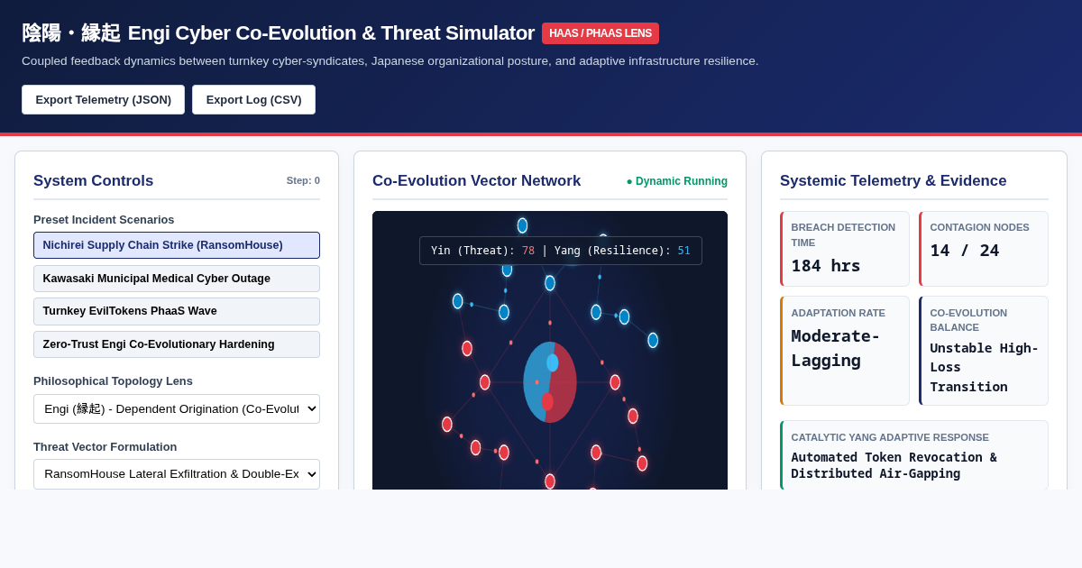The image size is (1082, 568).
Task: Click the HAAS / PHAAS LENS badge
Action: [x=601, y=33]
